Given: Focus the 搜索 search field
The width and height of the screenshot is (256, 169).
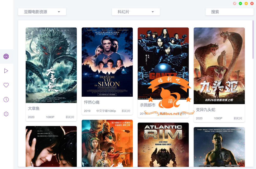Looking at the screenshot, I should (x=229, y=12).
